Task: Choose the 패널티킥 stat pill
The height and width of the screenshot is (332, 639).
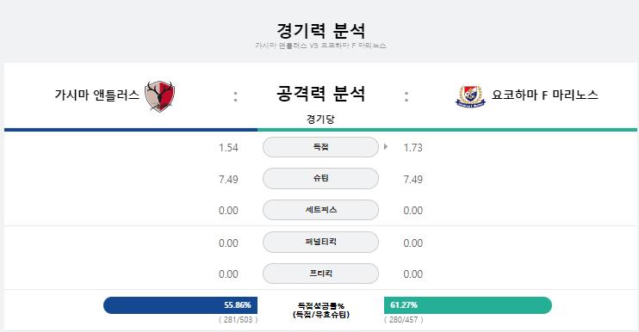Action: tap(320, 242)
